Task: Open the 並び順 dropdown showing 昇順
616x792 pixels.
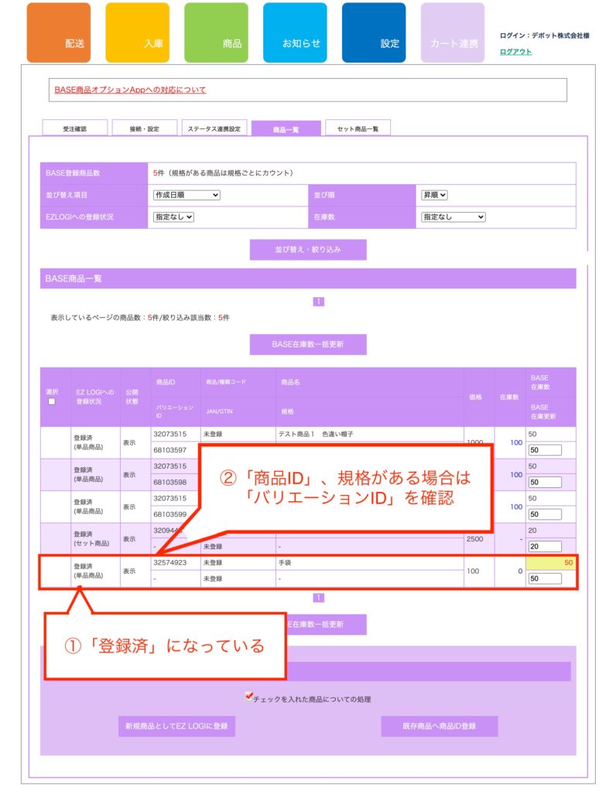Action: point(434,195)
